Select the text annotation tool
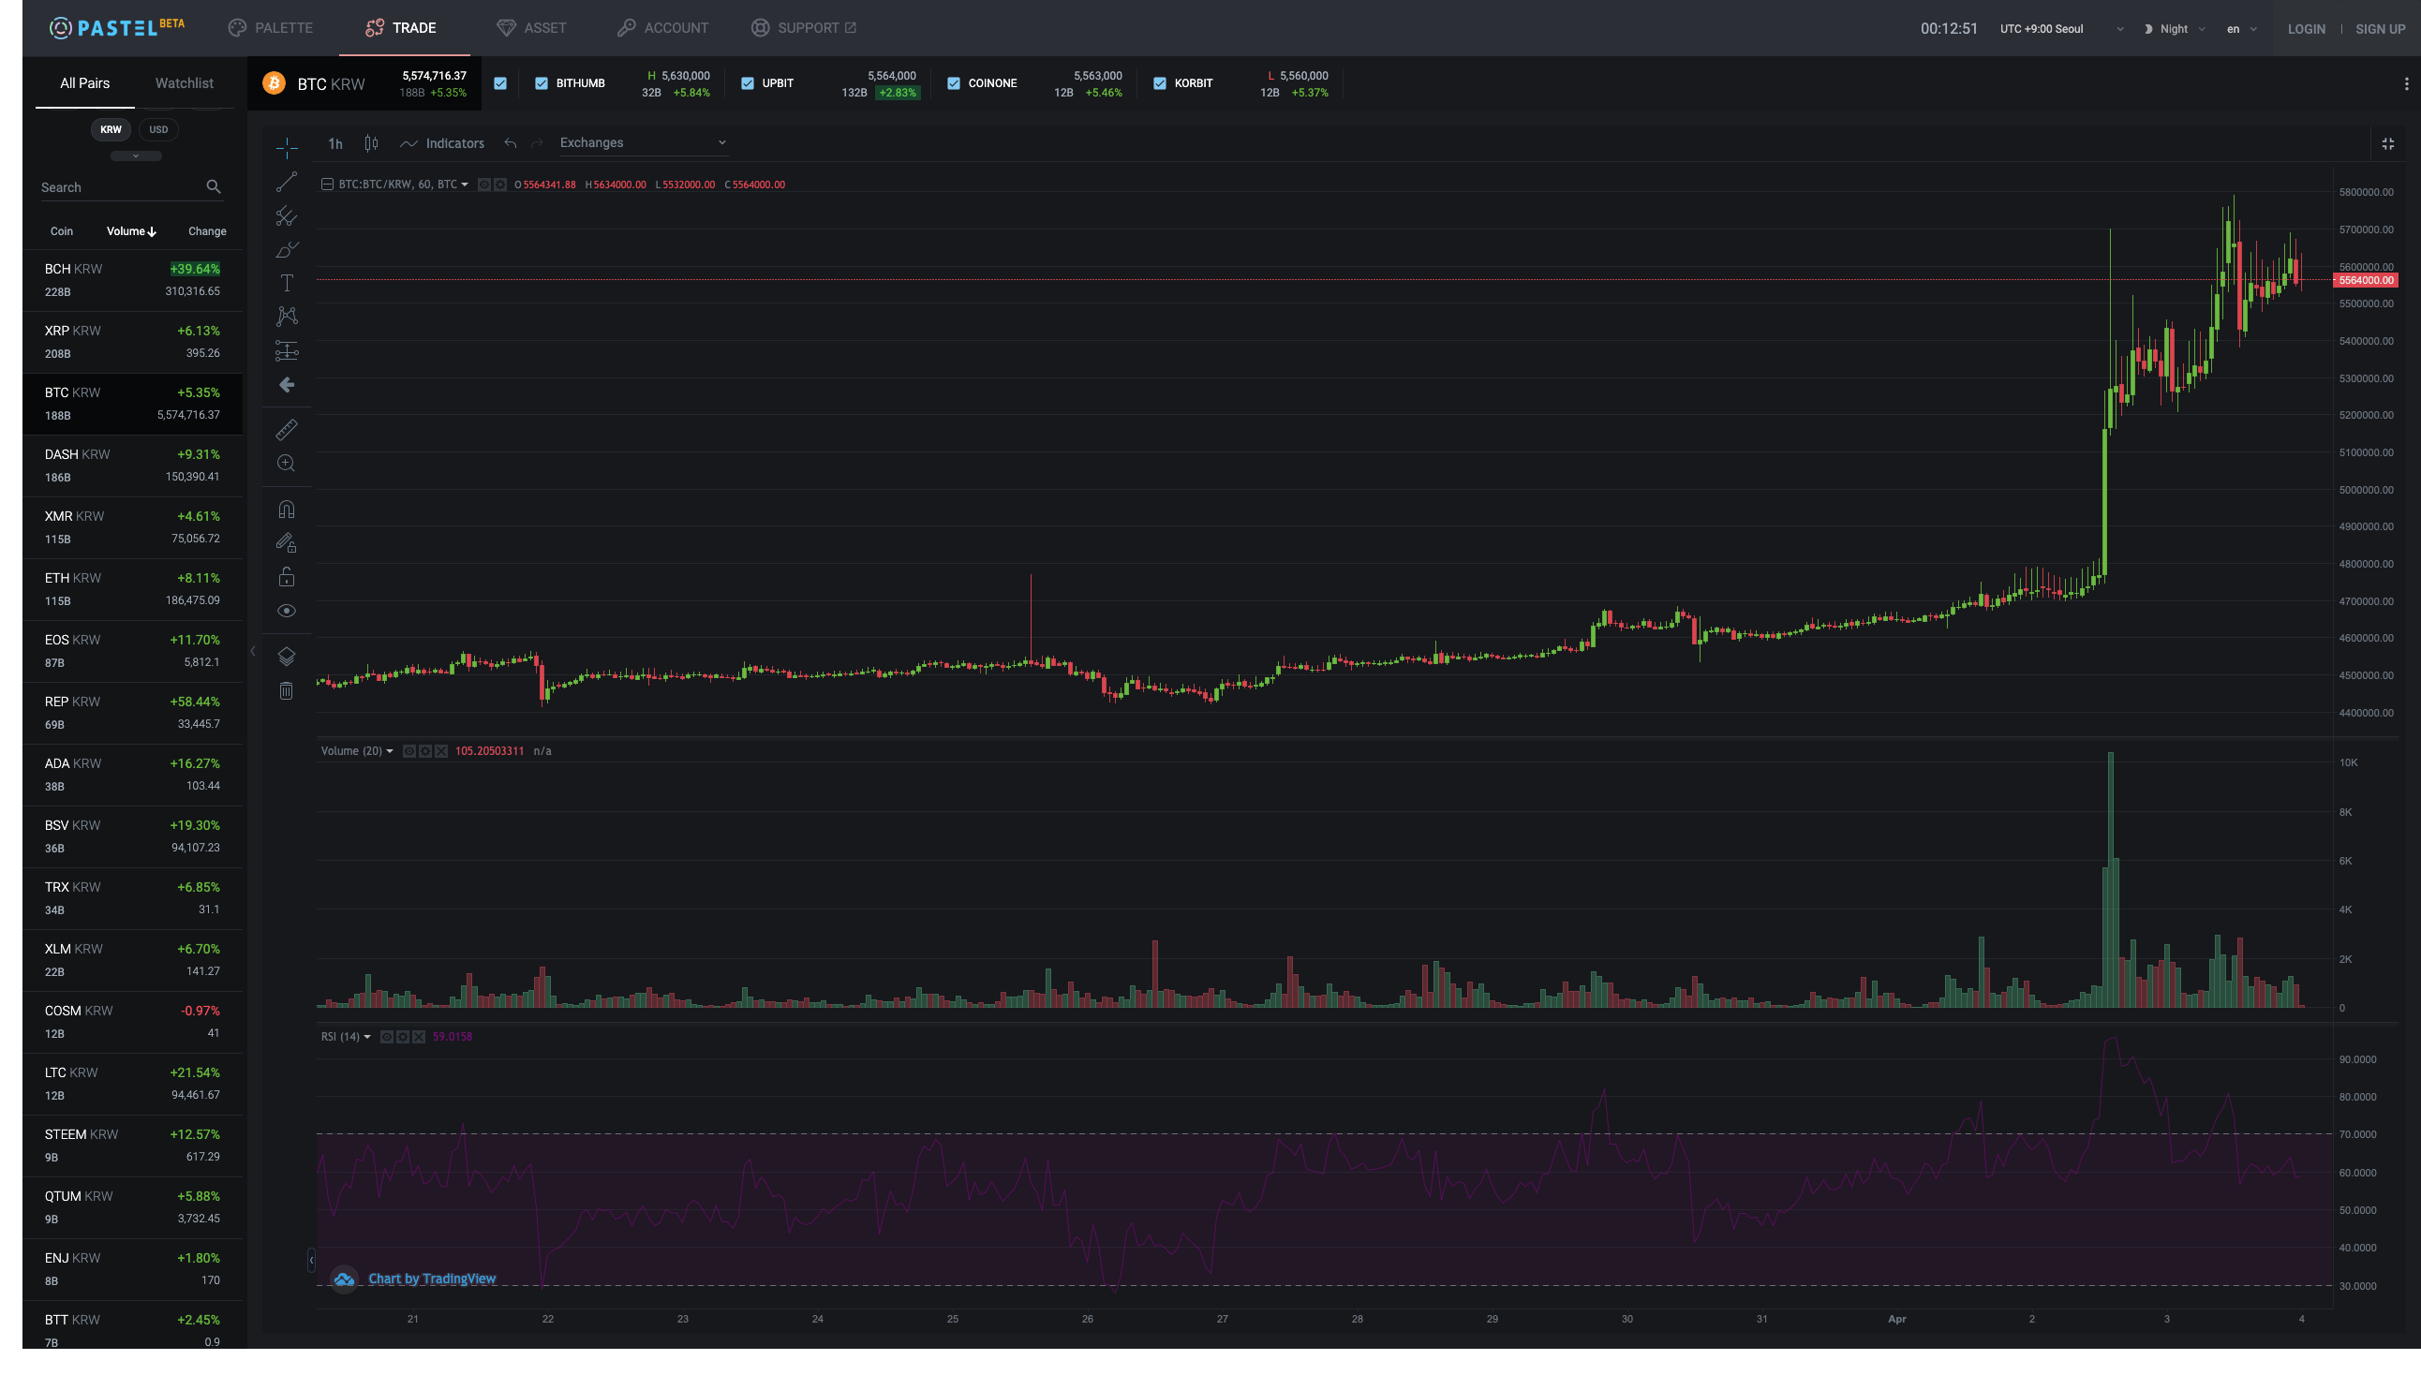Viewport: 2421px width, 1375px height. (x=286, y=283)
